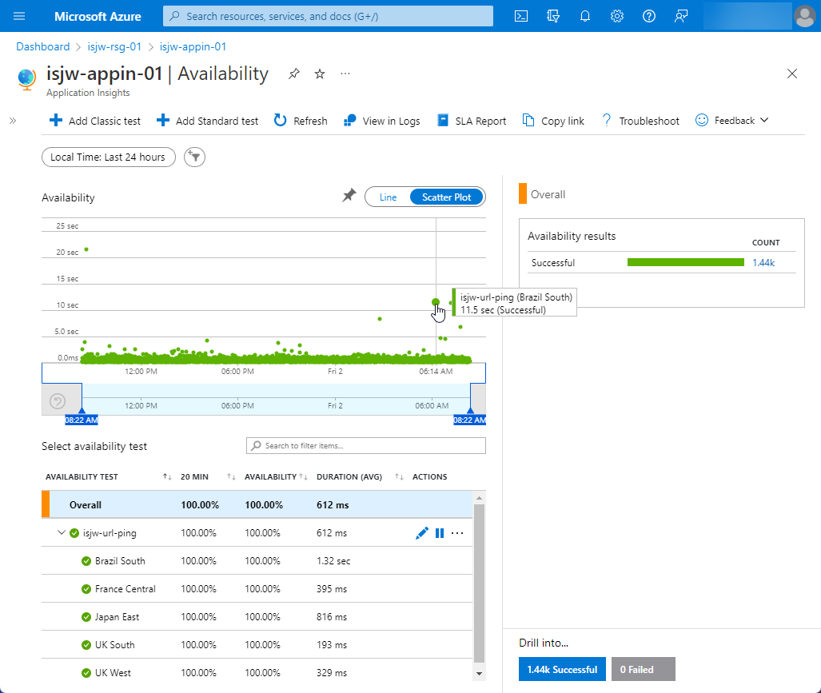Open View in Logs
This screenshot has height=693, width=821.
click(381, 121)
